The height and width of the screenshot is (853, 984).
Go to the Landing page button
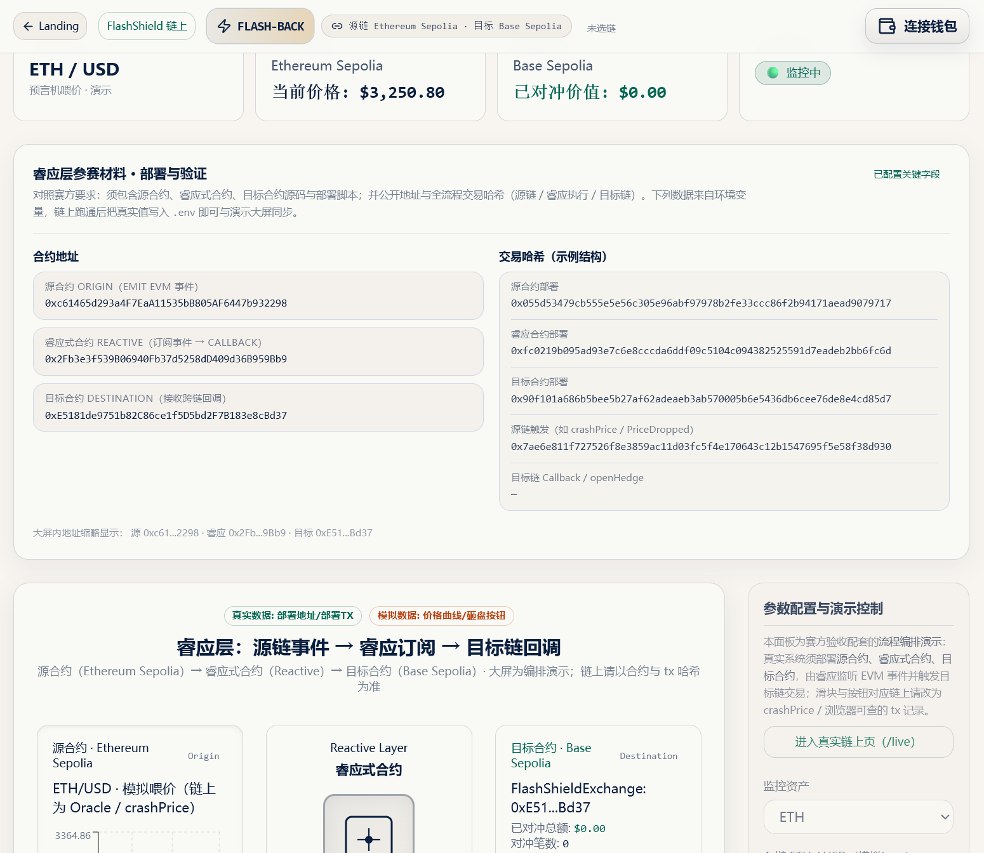click(x=50, y=26)
